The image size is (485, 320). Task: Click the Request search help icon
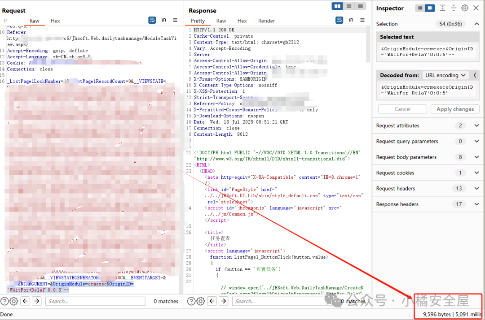point(4,301)
